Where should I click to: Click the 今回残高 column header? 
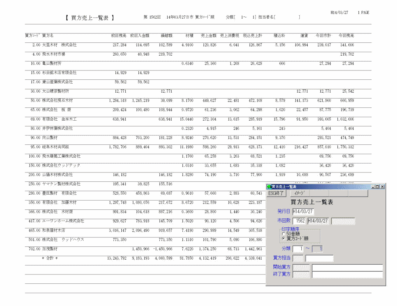pyautogui.click(x=346, y=35)
